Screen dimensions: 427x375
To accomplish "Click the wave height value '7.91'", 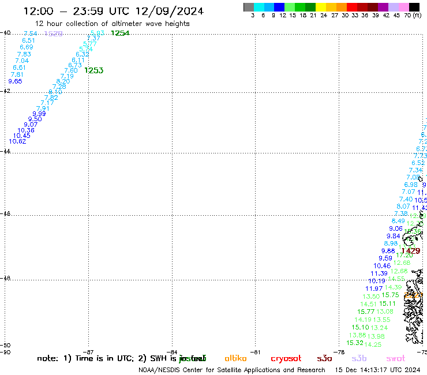I will pyautogui.click(x=43, y=108).
